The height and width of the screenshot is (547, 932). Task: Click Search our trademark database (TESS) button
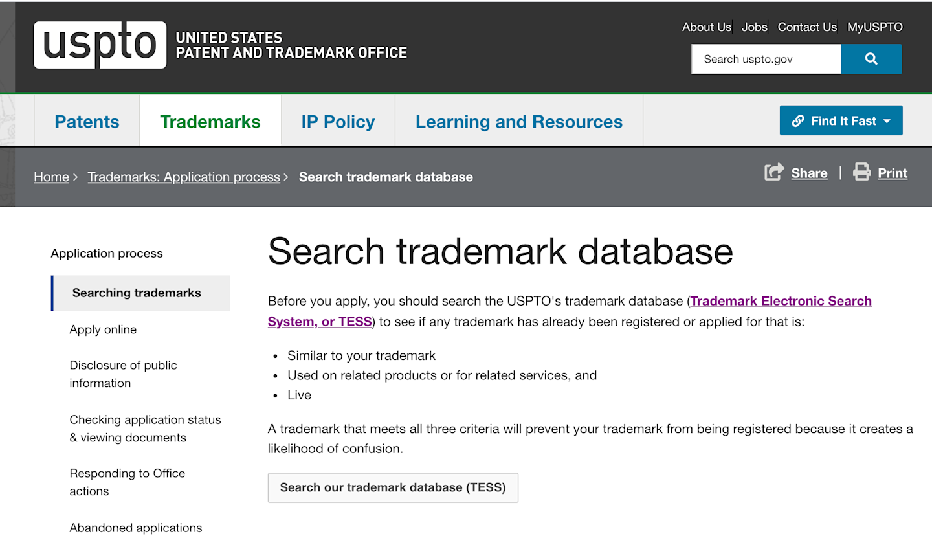click(393, 487)
